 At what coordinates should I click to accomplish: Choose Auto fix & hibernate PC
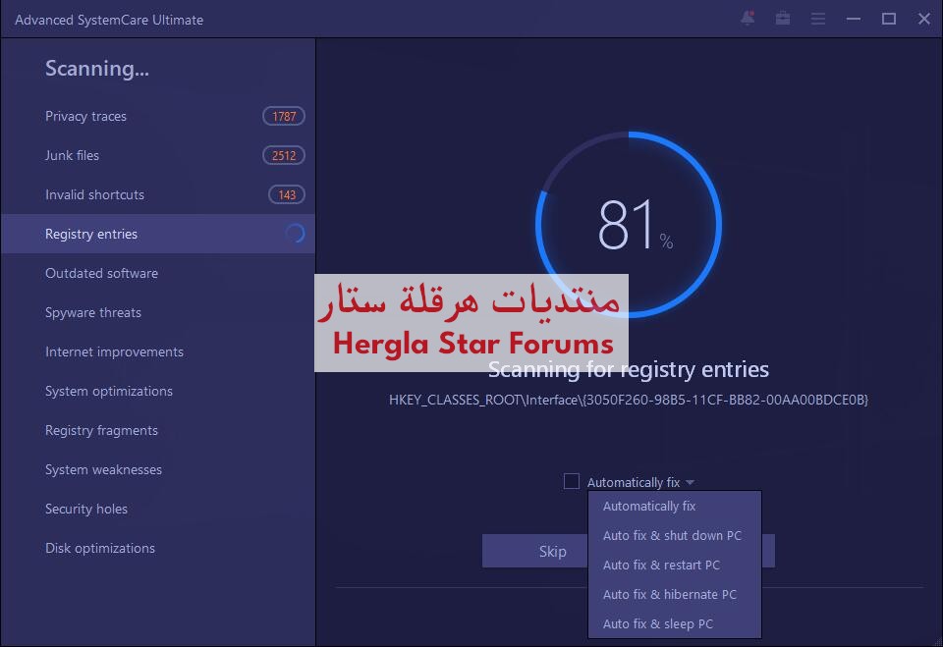point(674,594)
